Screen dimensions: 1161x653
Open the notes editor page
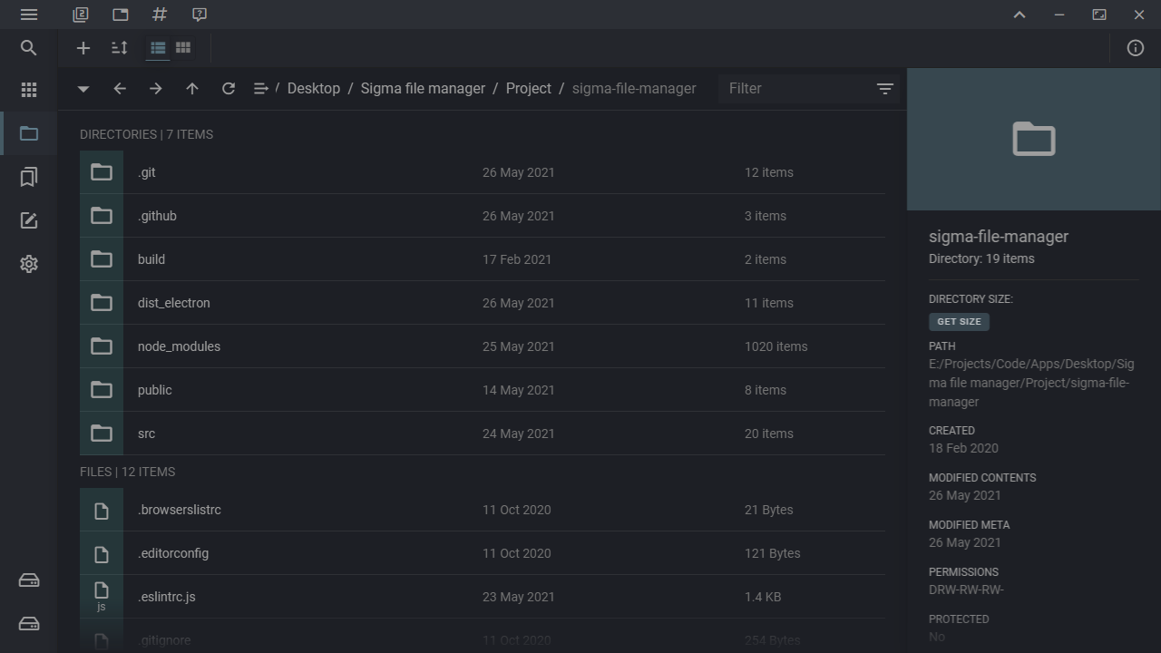tap(29, 220)
